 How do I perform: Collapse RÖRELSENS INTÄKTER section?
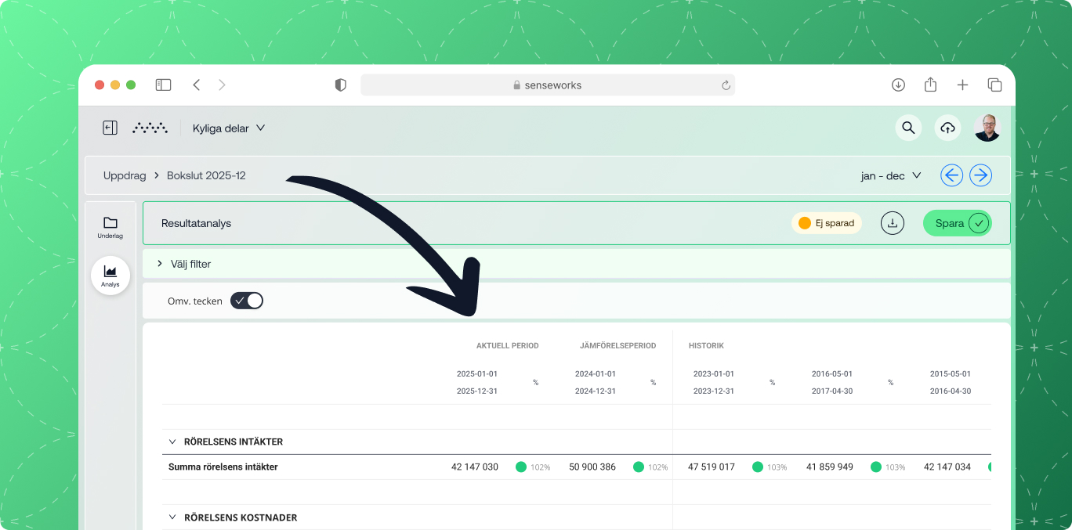[172, 442]
